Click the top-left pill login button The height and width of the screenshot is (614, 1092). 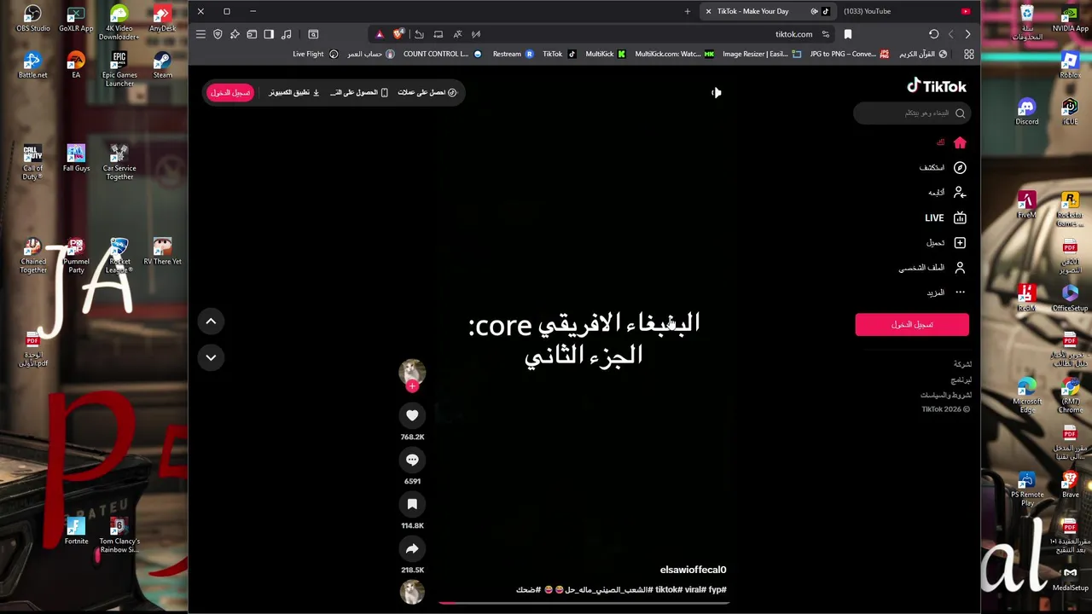230,92
